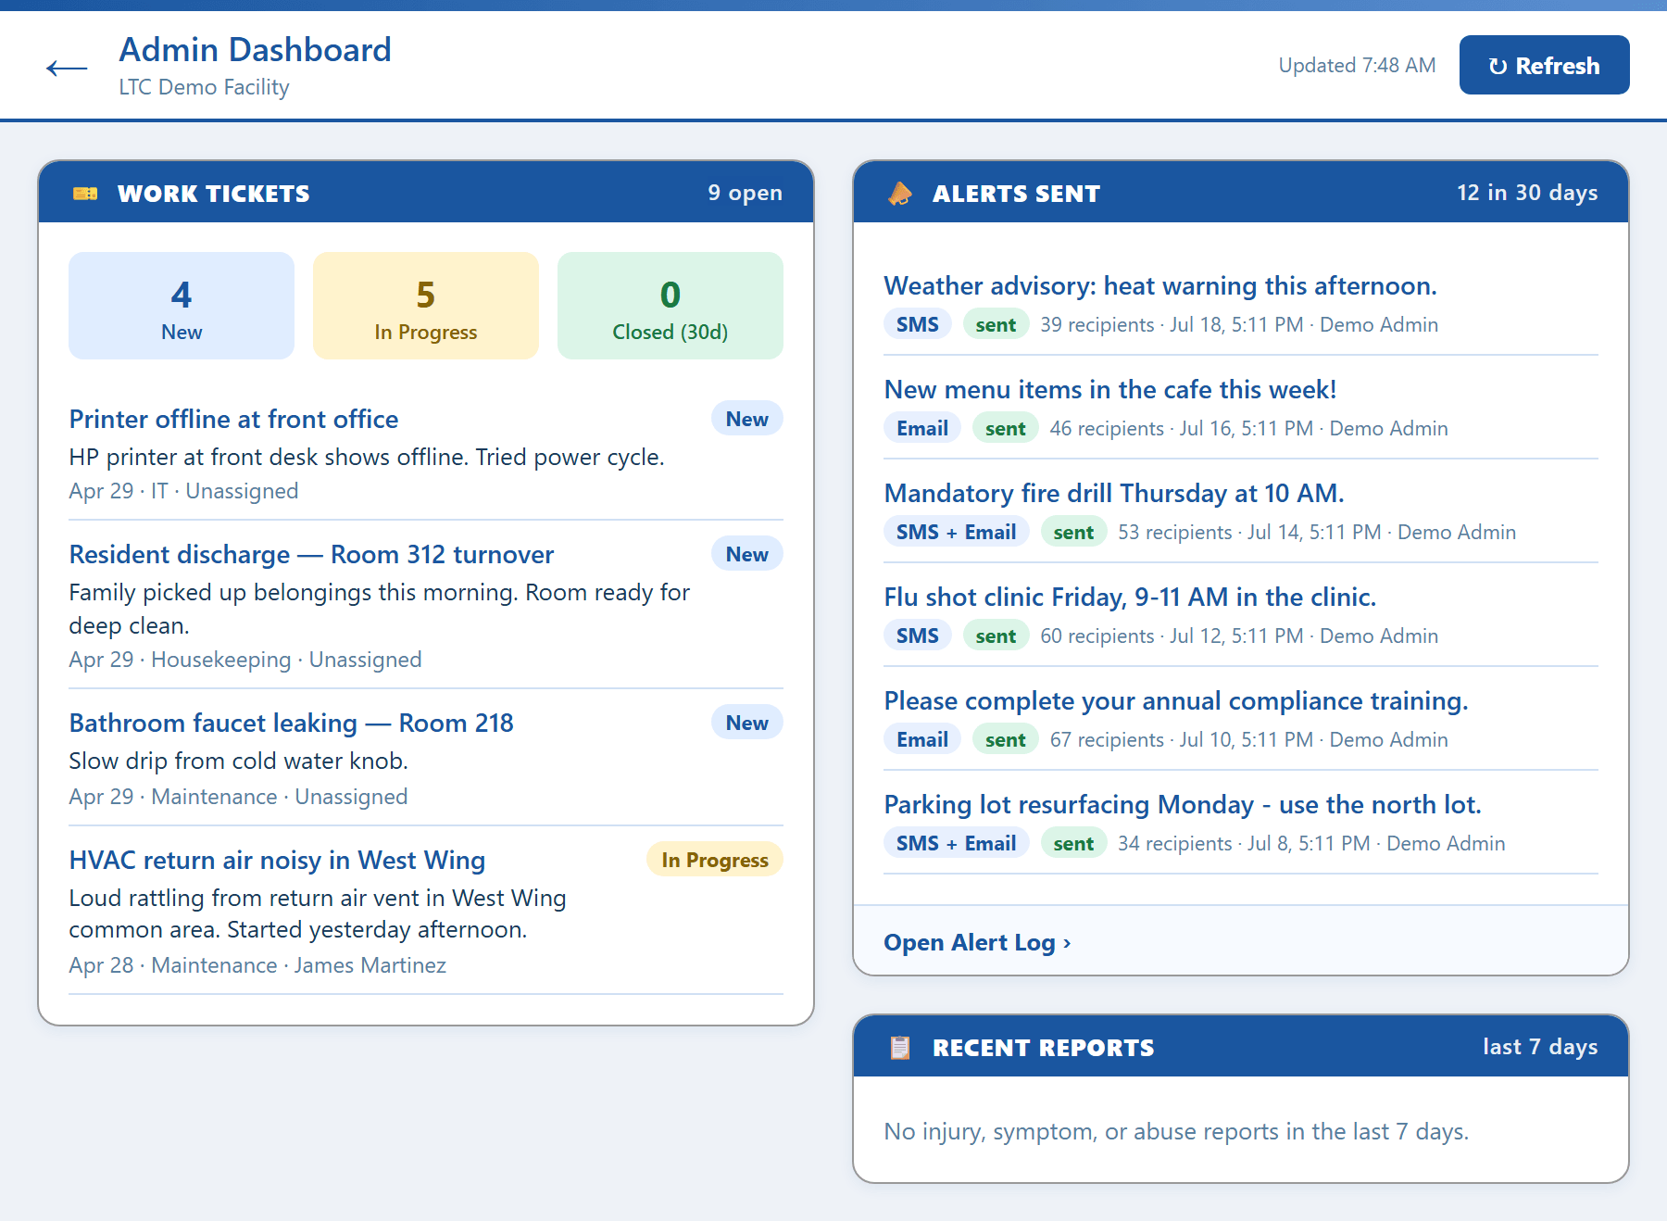The width and height of the screenshot is (1667, 1221).
Task: Click the ALERTS SENT panel heading
Action: tap(1016, 194)
